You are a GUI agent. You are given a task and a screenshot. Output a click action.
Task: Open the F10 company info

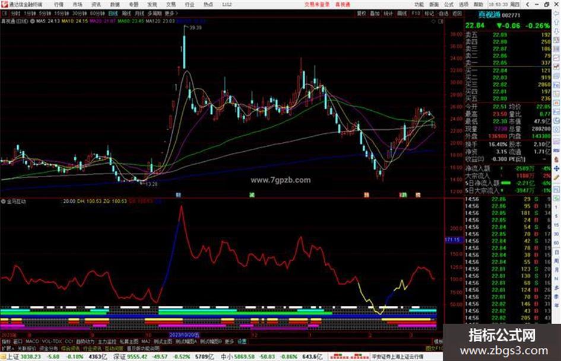(x=416, y=14)
